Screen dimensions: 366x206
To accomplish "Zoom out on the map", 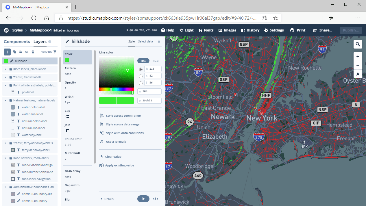I will [358, 65].
